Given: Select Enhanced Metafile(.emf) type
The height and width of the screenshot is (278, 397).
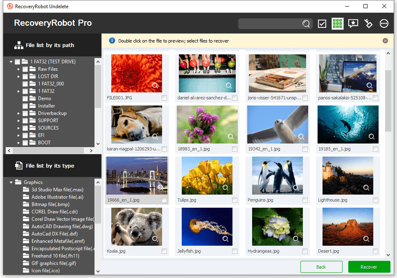Looking at the screenshot, I should click(58, 241).
